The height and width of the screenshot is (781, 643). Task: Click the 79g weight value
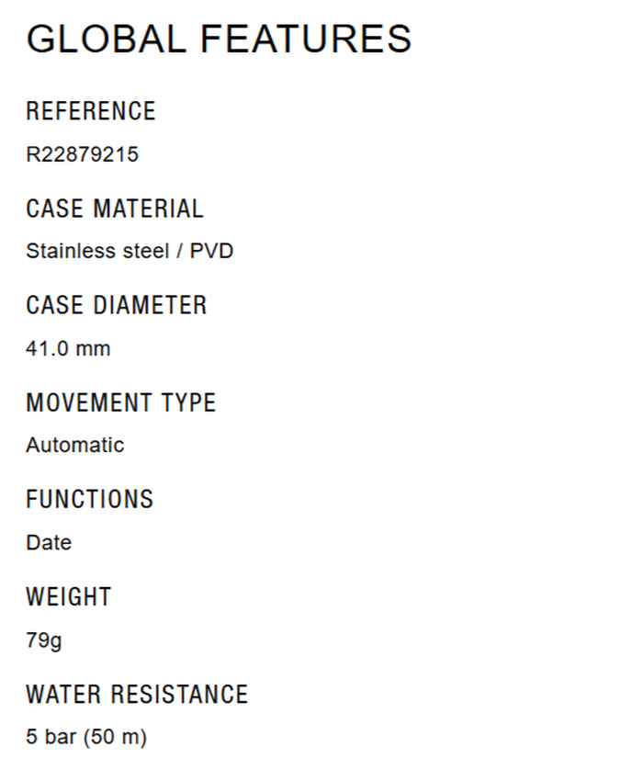(44, 640)
